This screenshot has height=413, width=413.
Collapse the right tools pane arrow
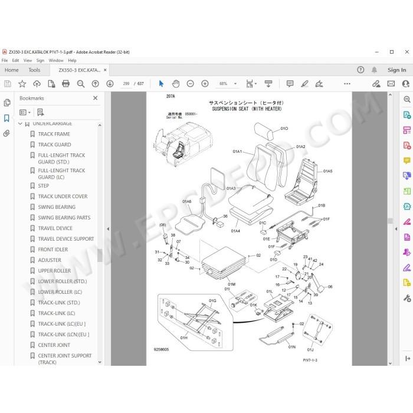(396, 229)
